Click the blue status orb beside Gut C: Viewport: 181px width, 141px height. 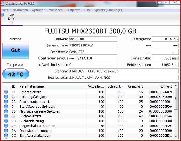[x=2, y=15]
